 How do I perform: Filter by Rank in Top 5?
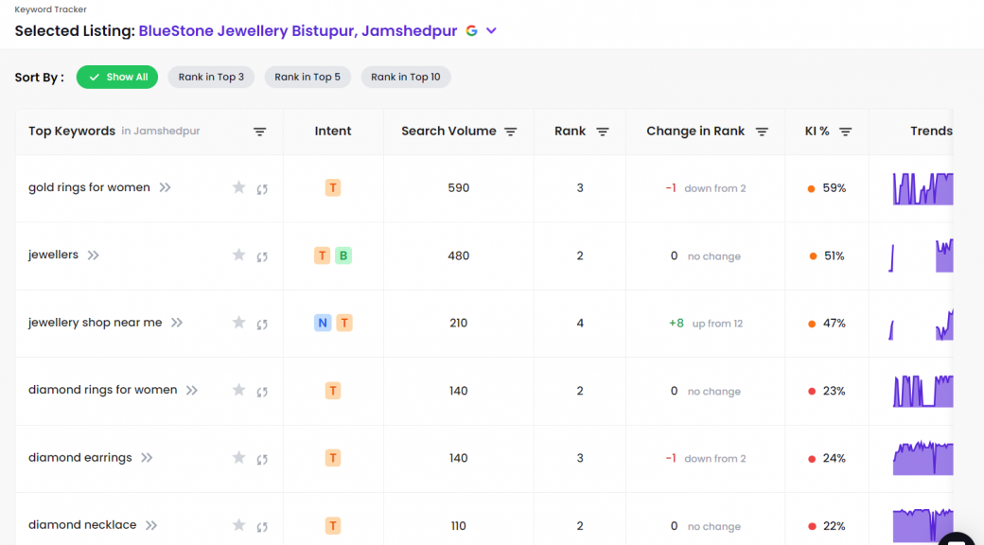click(x=307, y=78)
